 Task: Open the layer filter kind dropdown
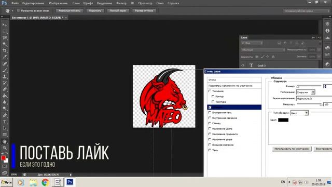click(x=252, y=43)
